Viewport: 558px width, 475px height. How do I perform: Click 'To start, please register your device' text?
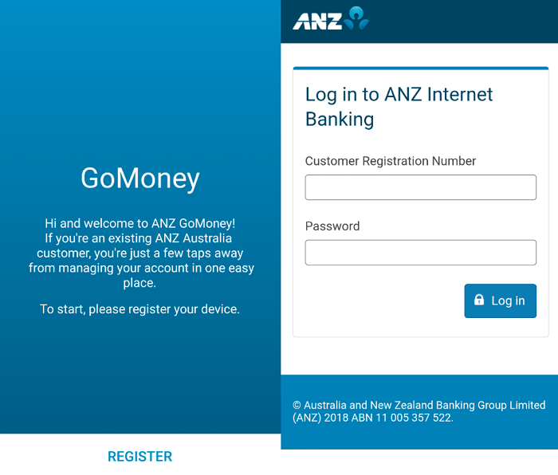coord(140,309)
